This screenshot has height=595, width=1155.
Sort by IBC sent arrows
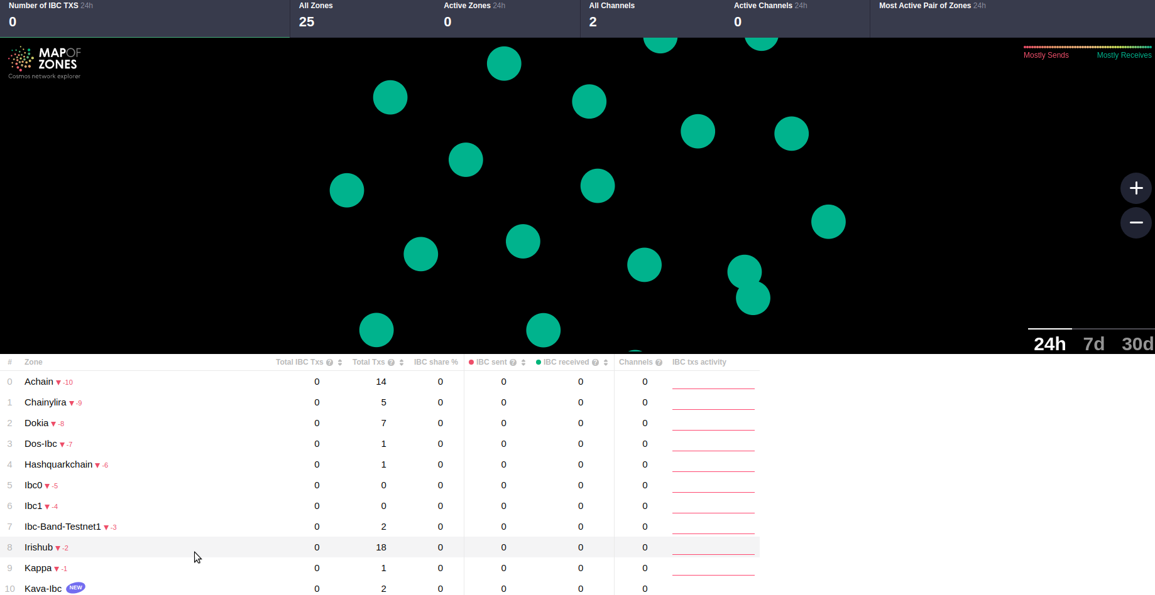(523, 362)
